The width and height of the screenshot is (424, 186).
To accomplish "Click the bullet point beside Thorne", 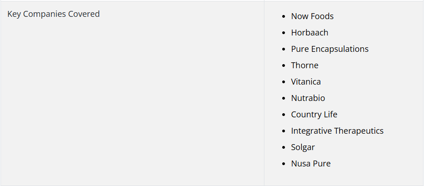I will pos(284,66).
